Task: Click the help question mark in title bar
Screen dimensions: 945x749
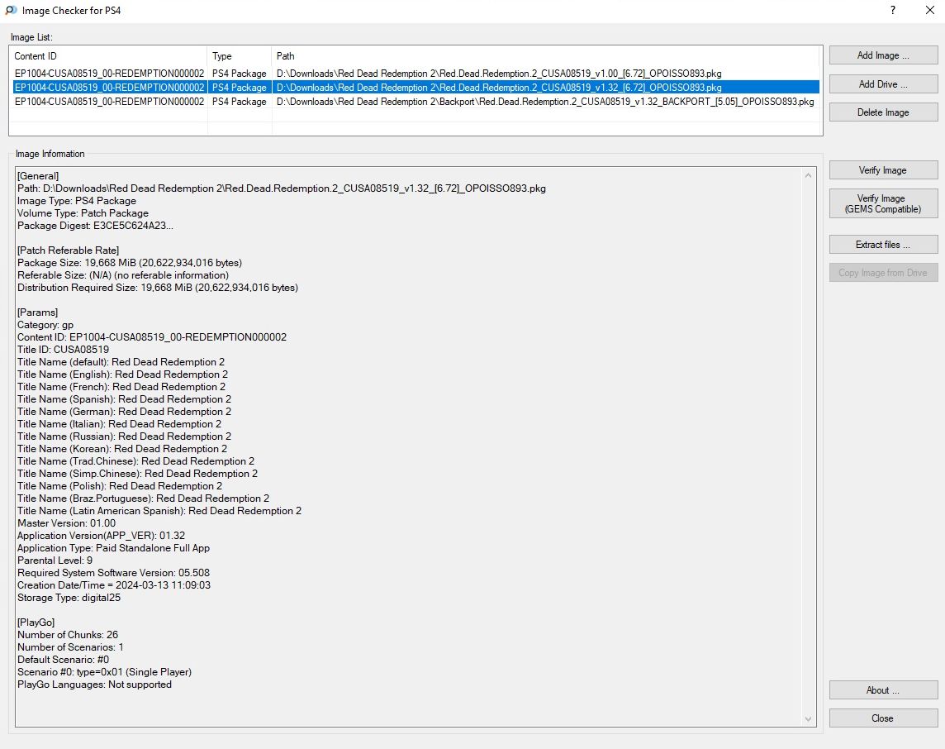Action: tap(893, 10)
